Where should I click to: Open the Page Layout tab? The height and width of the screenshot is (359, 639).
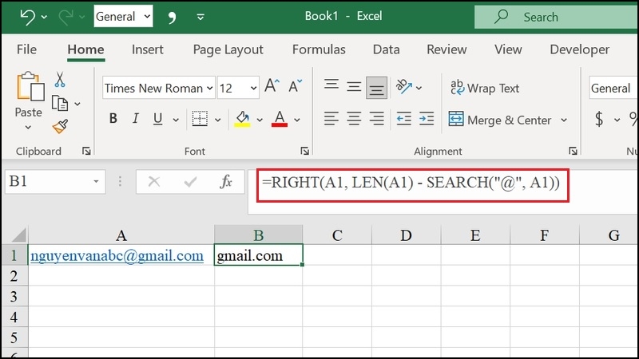(x=228, y=49)
